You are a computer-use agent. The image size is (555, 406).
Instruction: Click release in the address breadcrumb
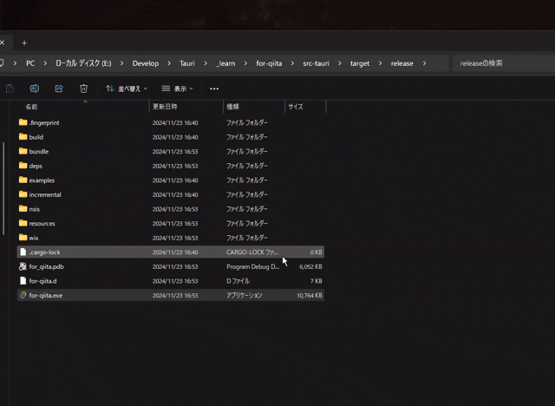point(402,63)
